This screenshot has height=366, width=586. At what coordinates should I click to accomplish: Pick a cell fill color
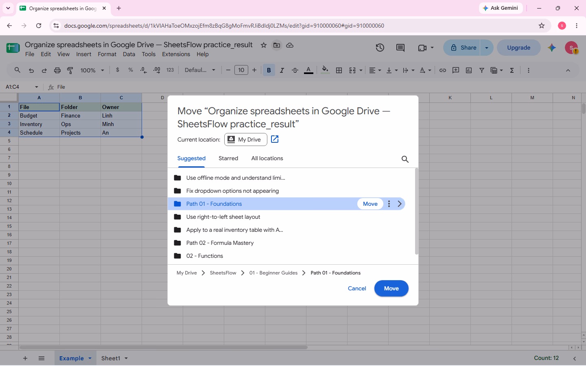point(325,70)
